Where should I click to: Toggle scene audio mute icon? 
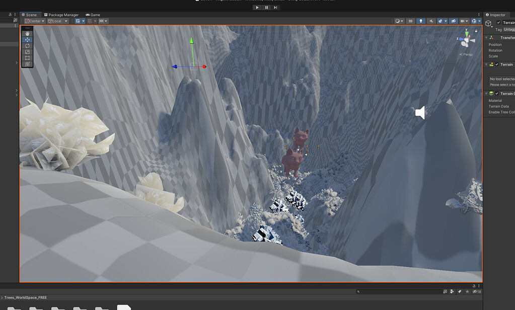coord(432,21)
